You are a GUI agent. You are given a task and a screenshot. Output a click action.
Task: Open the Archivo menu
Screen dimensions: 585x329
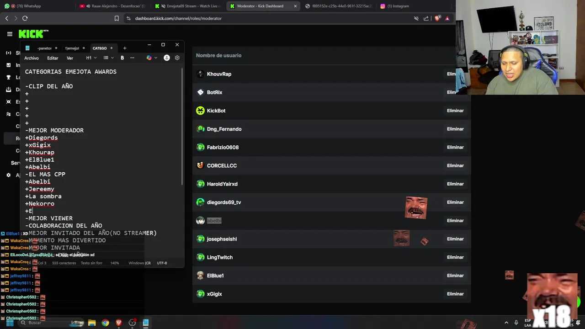[32, 58]
